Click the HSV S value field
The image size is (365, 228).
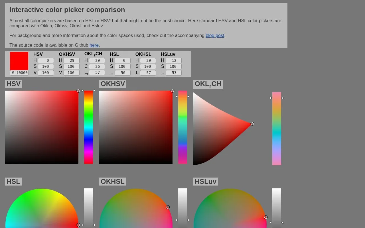pos(46,66)
